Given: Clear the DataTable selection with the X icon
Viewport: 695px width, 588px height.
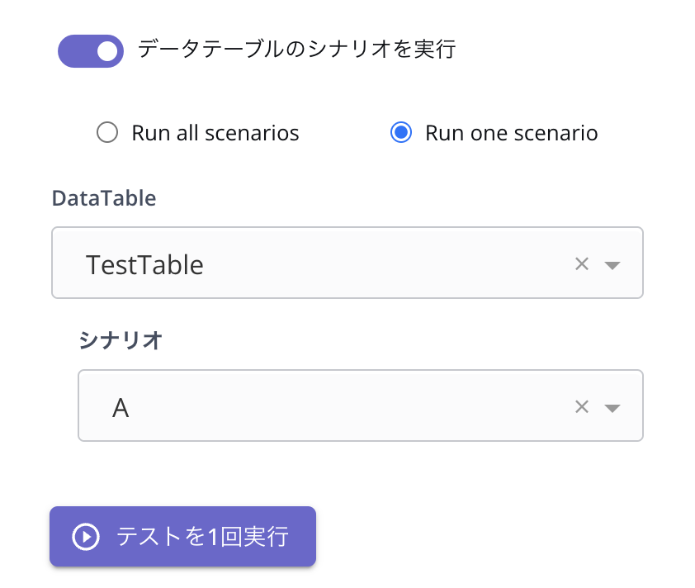Looking at the screenshot, I should [x=582, y=264].
